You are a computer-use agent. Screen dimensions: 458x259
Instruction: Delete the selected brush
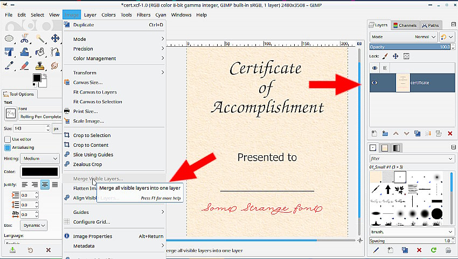419,250
